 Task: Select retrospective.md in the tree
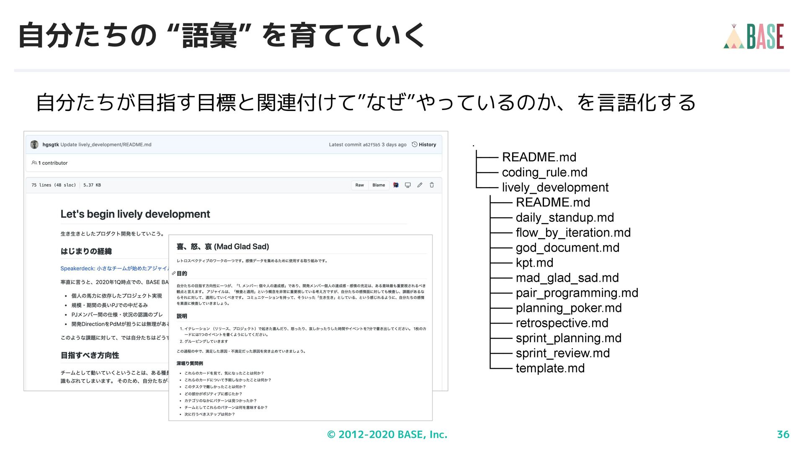click(562, 323)
